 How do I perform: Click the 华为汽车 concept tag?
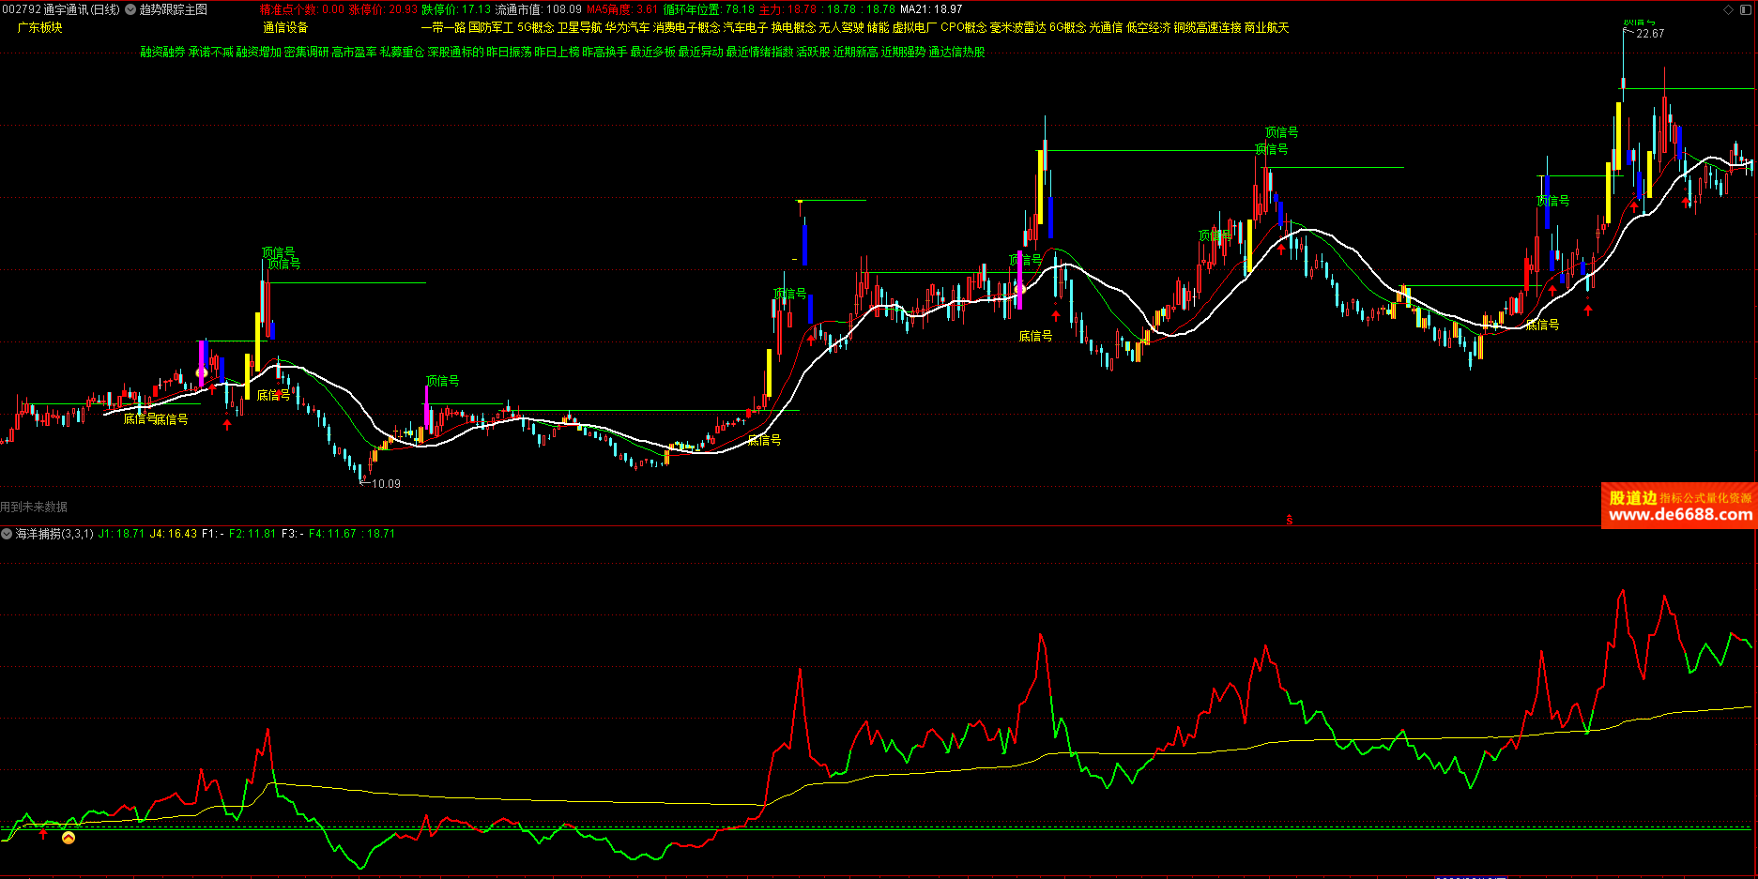[x=627, y=28]
